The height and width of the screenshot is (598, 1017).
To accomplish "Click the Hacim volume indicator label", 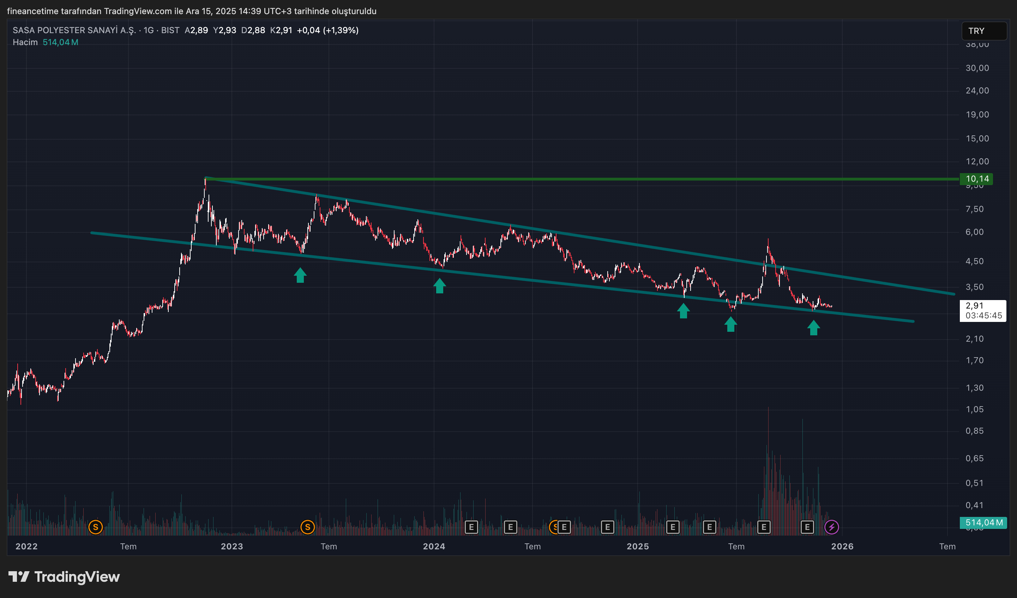I will [x=25, y=42].
